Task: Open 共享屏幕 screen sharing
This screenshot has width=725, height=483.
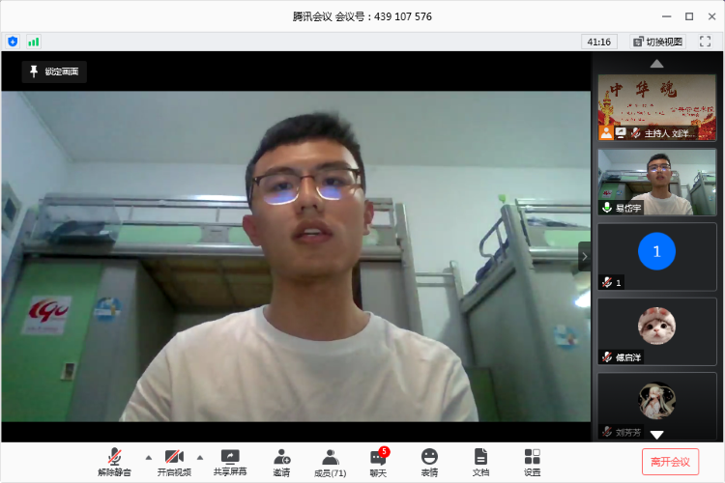Action: pos(230,461)
